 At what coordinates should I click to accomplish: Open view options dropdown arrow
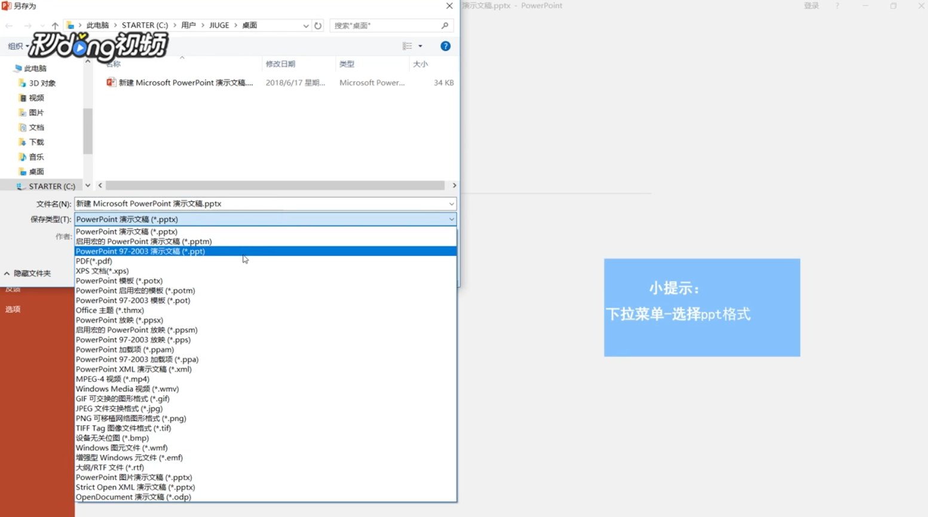point(420,46)
